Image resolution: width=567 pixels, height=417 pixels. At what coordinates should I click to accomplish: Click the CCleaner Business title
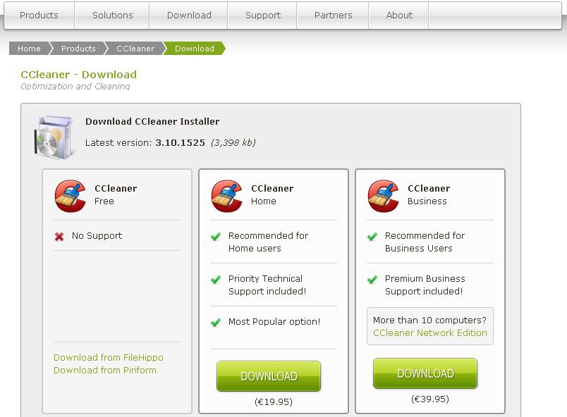click(x=429, y=194)
